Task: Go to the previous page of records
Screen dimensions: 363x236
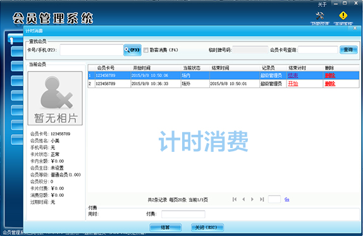Action: (x=243, y=199)
